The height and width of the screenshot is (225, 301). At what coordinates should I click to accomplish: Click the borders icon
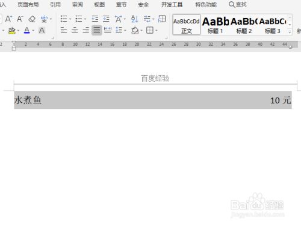[150, 30]
